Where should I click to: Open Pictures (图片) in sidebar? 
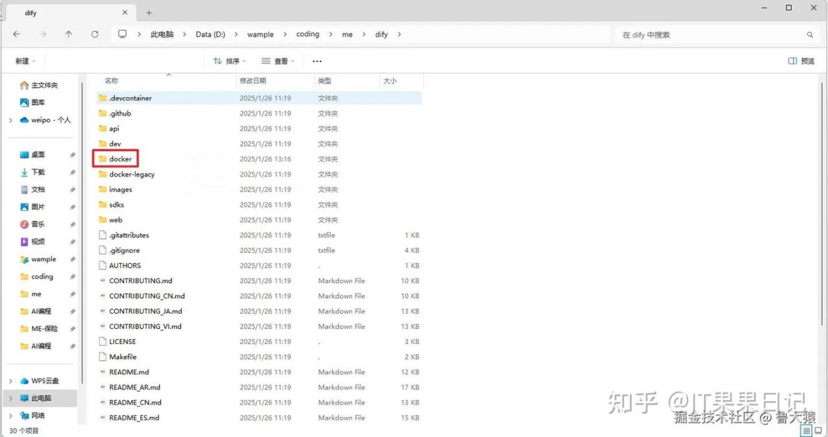[32, 207]
